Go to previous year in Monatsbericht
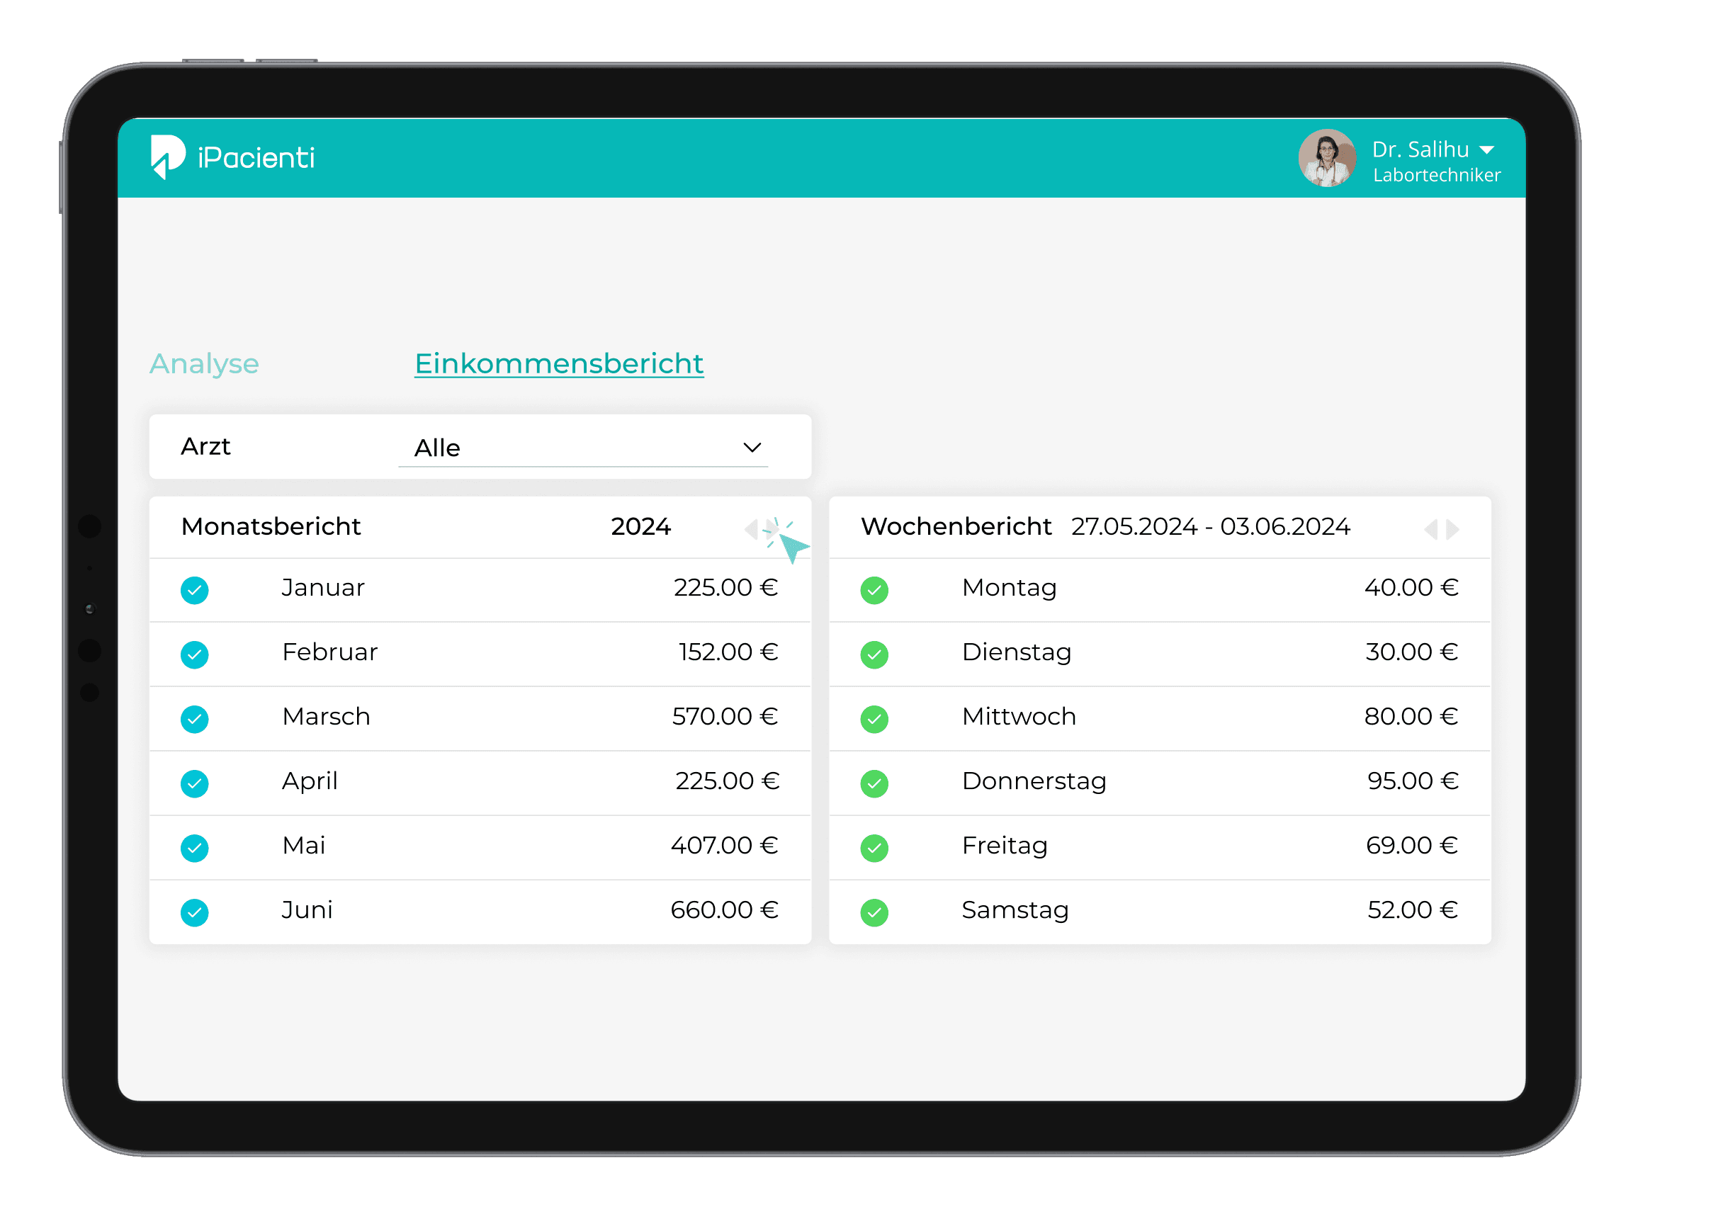The image size is (1723, 1219). click(x=751, y=529)
